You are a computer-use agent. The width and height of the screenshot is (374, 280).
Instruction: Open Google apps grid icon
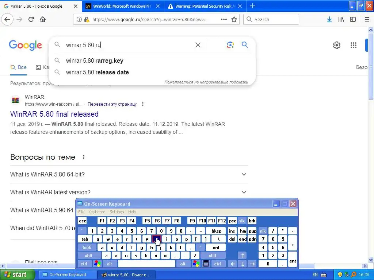click(354, 45)
